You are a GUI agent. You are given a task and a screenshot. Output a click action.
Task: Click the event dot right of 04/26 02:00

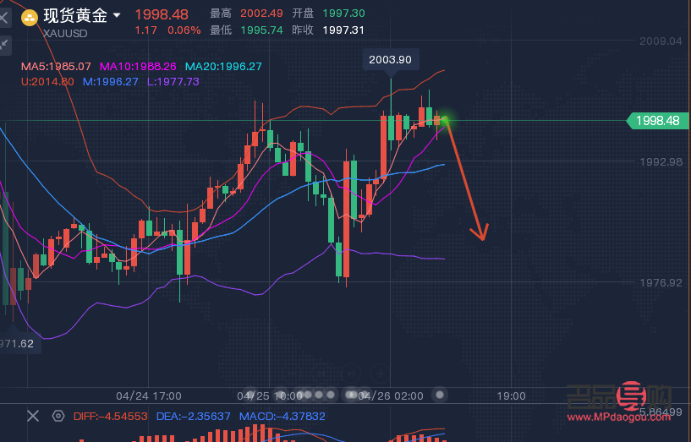click(439, 395)
